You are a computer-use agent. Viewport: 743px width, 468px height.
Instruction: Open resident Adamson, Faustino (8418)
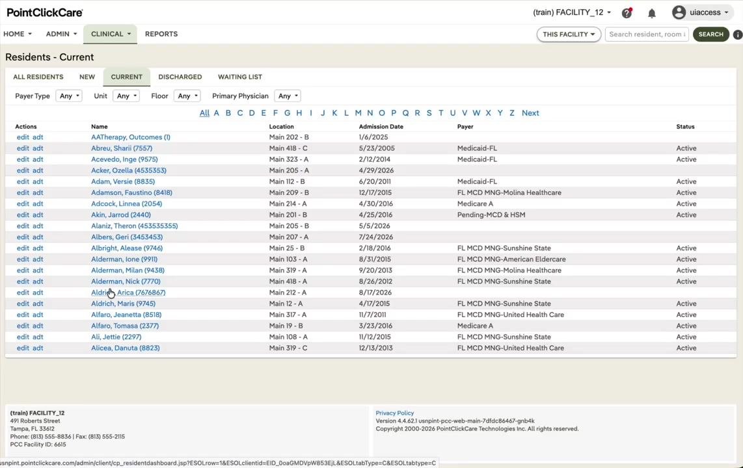point(131,192)
